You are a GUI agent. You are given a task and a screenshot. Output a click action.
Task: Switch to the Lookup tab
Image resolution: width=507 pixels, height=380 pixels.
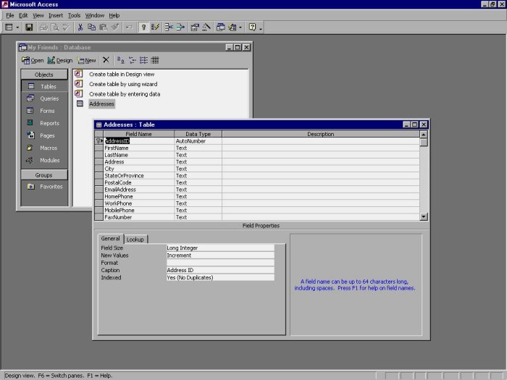point(135,239)
